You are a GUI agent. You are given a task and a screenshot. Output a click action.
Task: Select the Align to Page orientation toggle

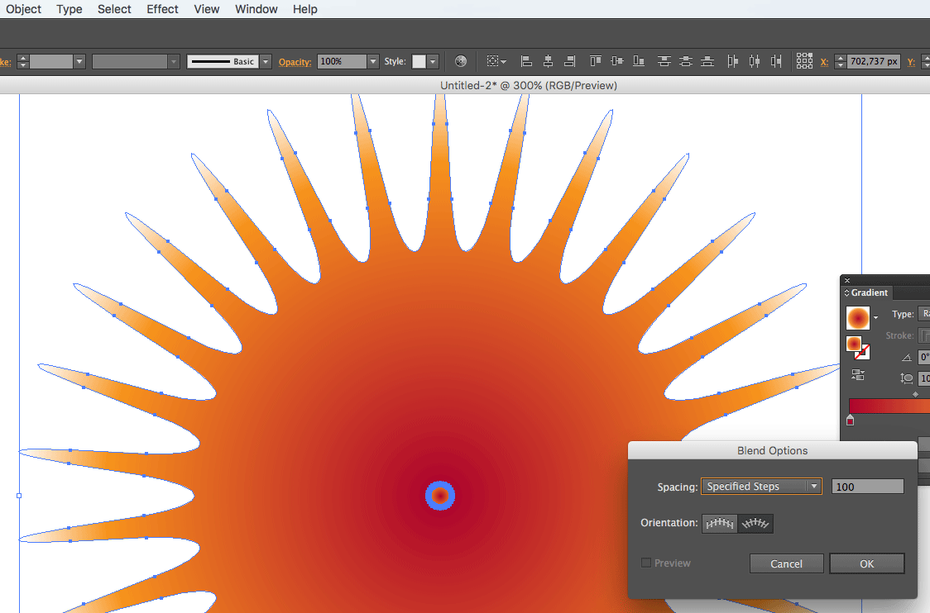(x=719, y=523)
